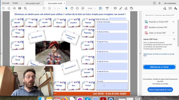Collapse the Créer un fichier PDF chevron
The width and height of the screenshot is (179, 100).
click(173, 33)
